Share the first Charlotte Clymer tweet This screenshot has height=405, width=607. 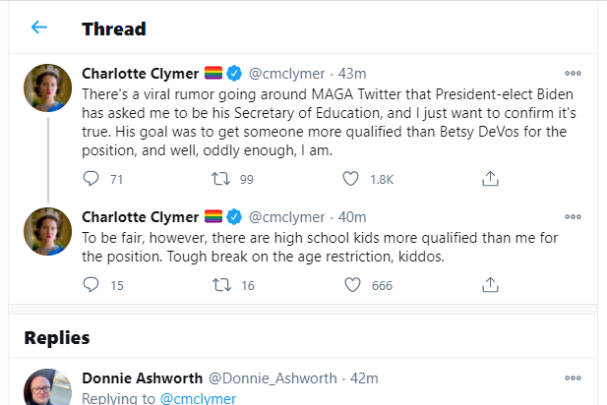[x=490, y=179]
